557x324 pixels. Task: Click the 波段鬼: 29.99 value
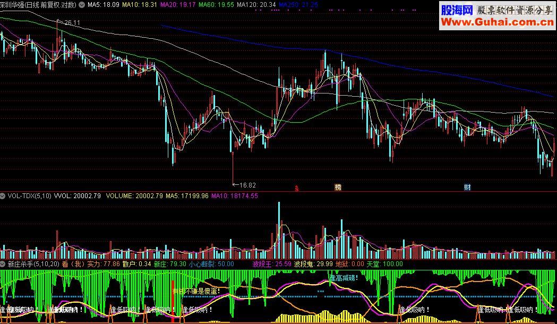click(313, 264)
